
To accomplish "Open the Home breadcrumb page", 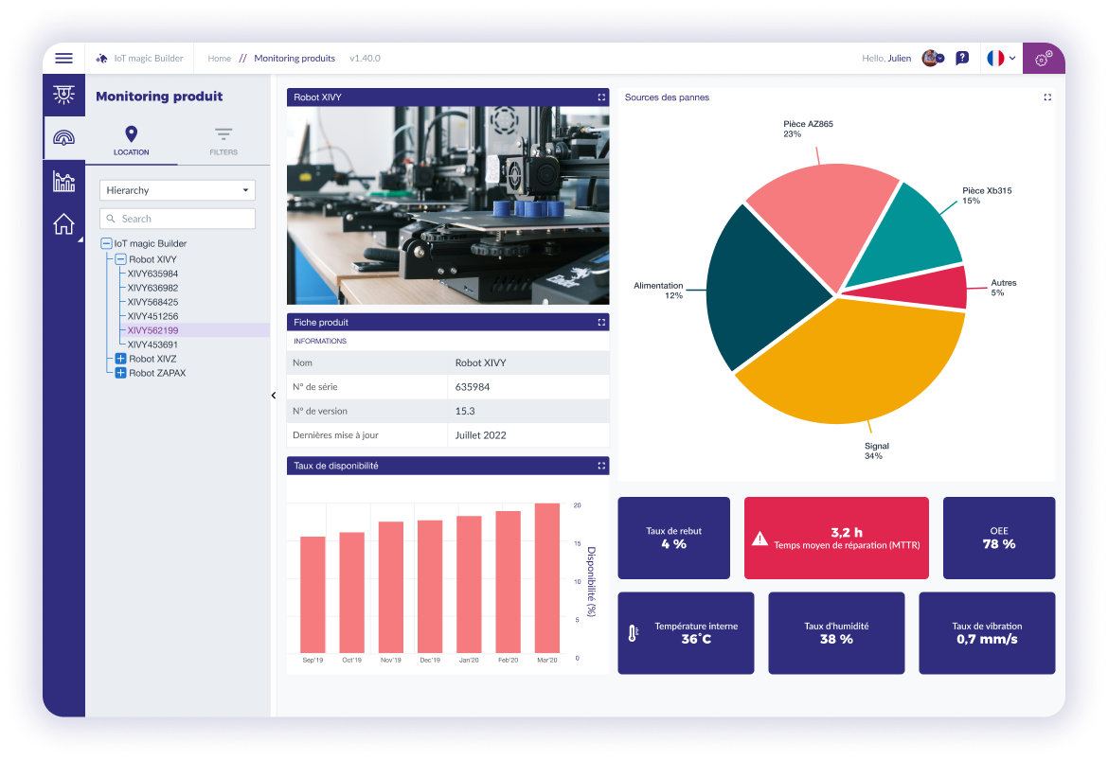I will pyautogui.click(x=219, y=58).
